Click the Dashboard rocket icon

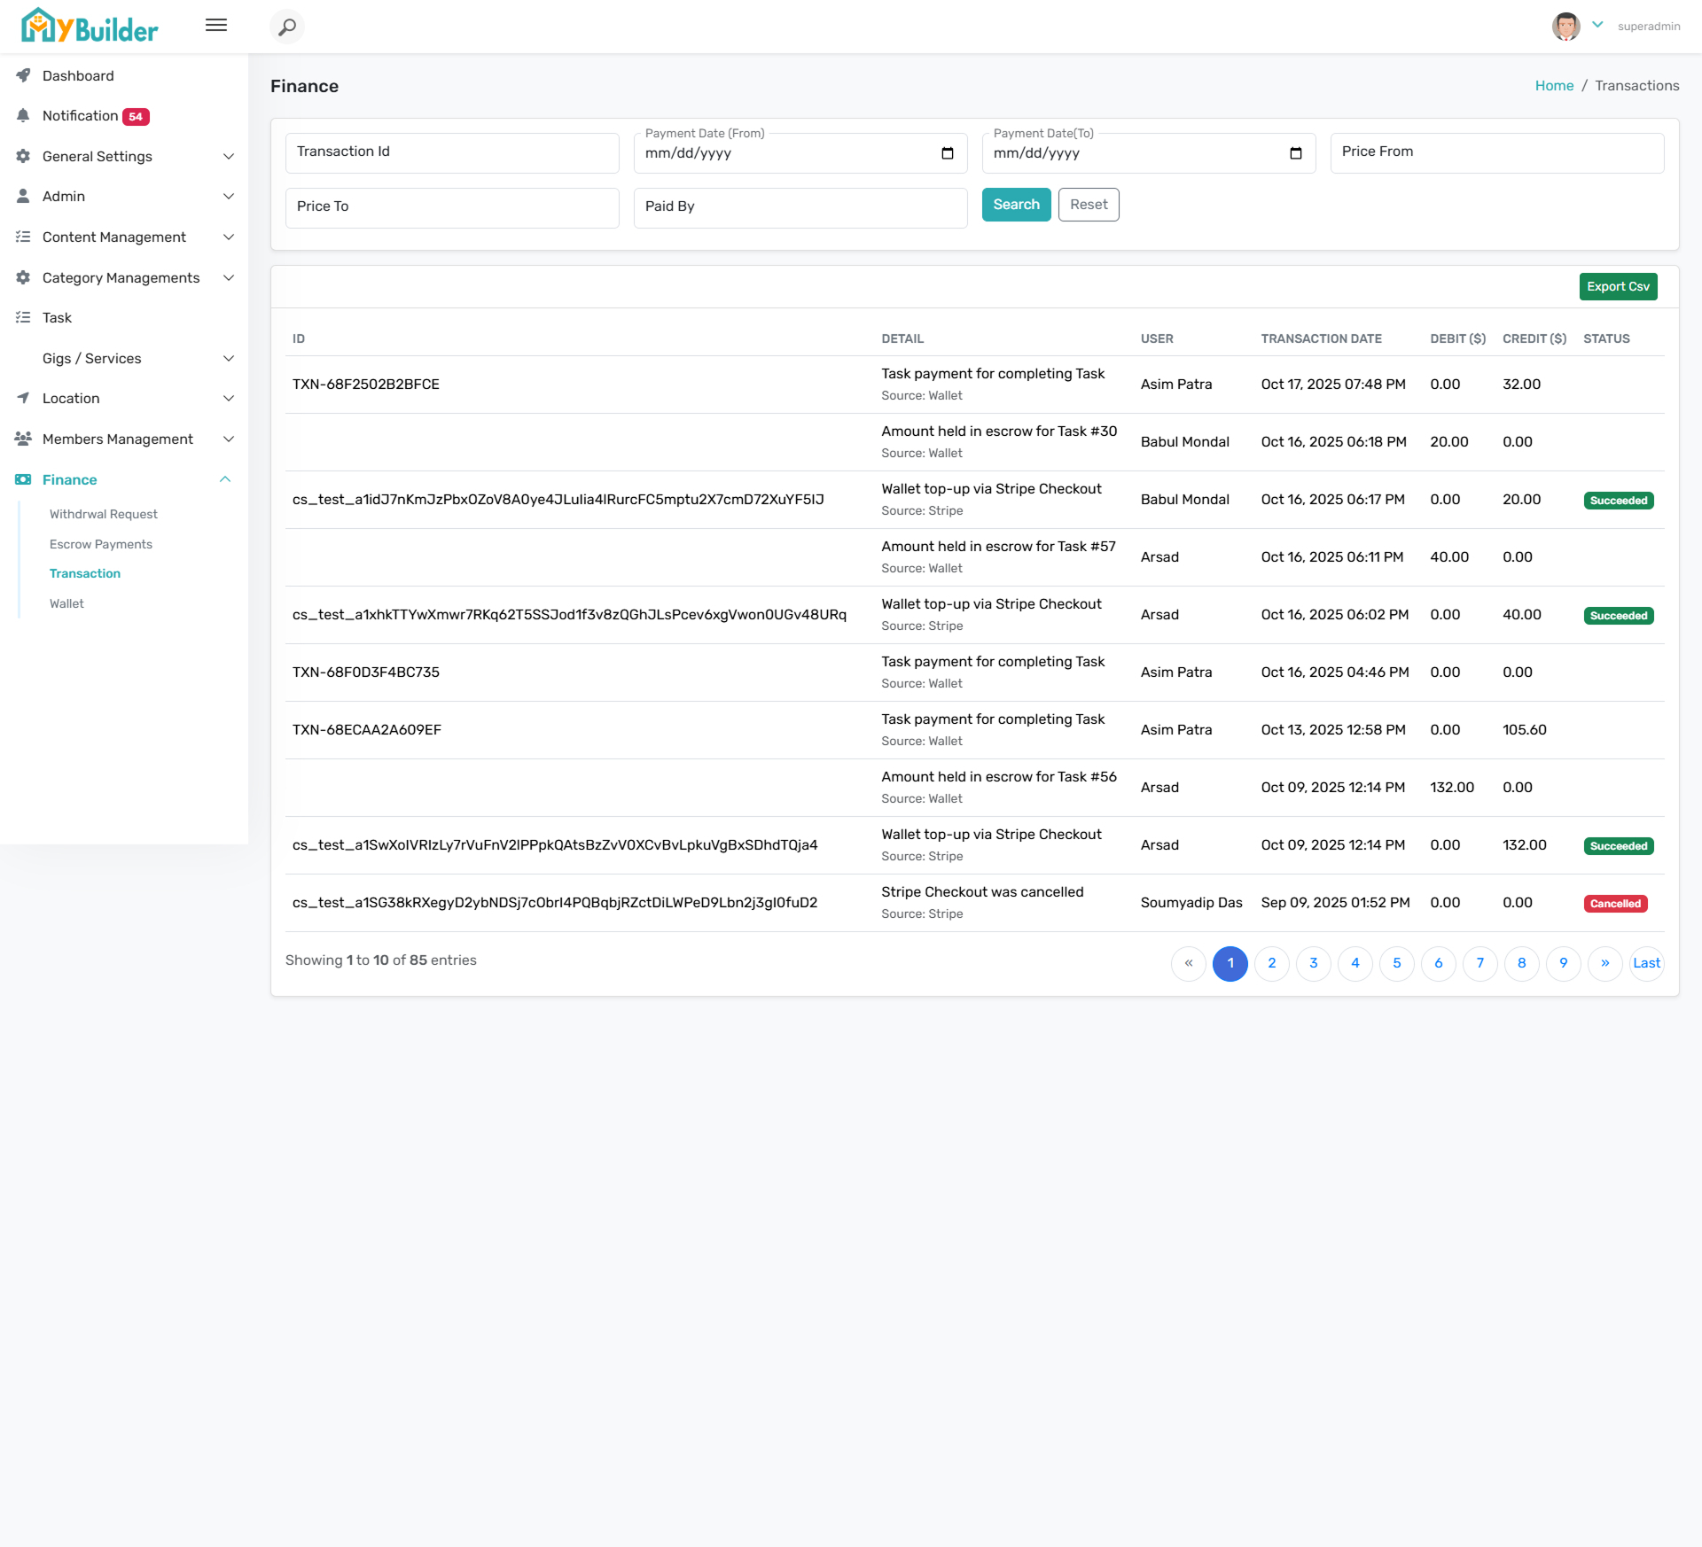click(x=24, y=75)
